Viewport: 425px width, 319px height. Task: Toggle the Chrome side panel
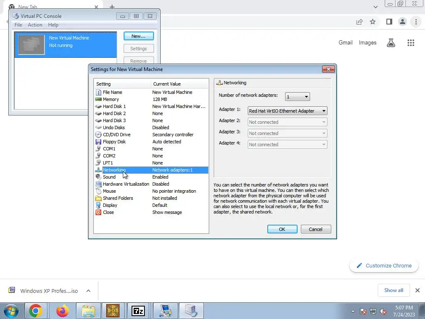389,22
